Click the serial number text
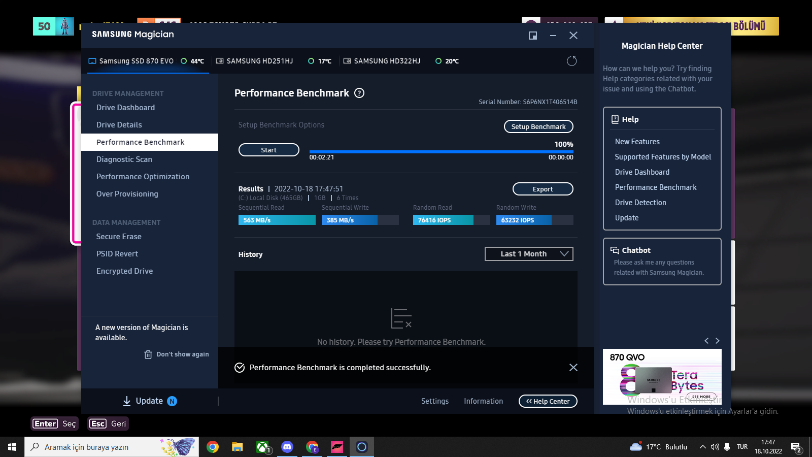The image size is (812, 457). pos(528,102)
